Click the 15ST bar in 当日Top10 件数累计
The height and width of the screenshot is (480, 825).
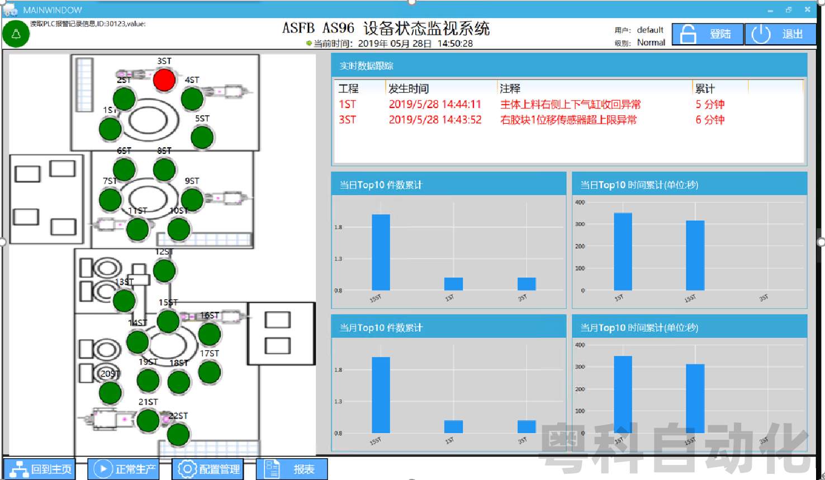(x=381, y=252)
